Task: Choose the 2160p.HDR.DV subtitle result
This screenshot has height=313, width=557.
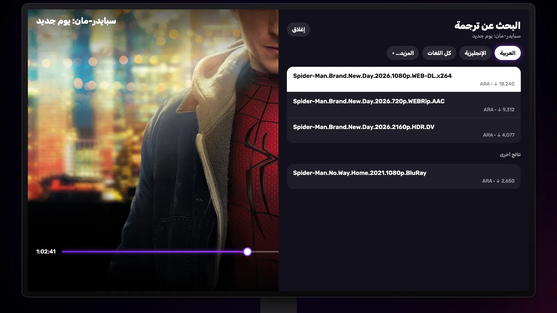Action: (x=404, y=130)
